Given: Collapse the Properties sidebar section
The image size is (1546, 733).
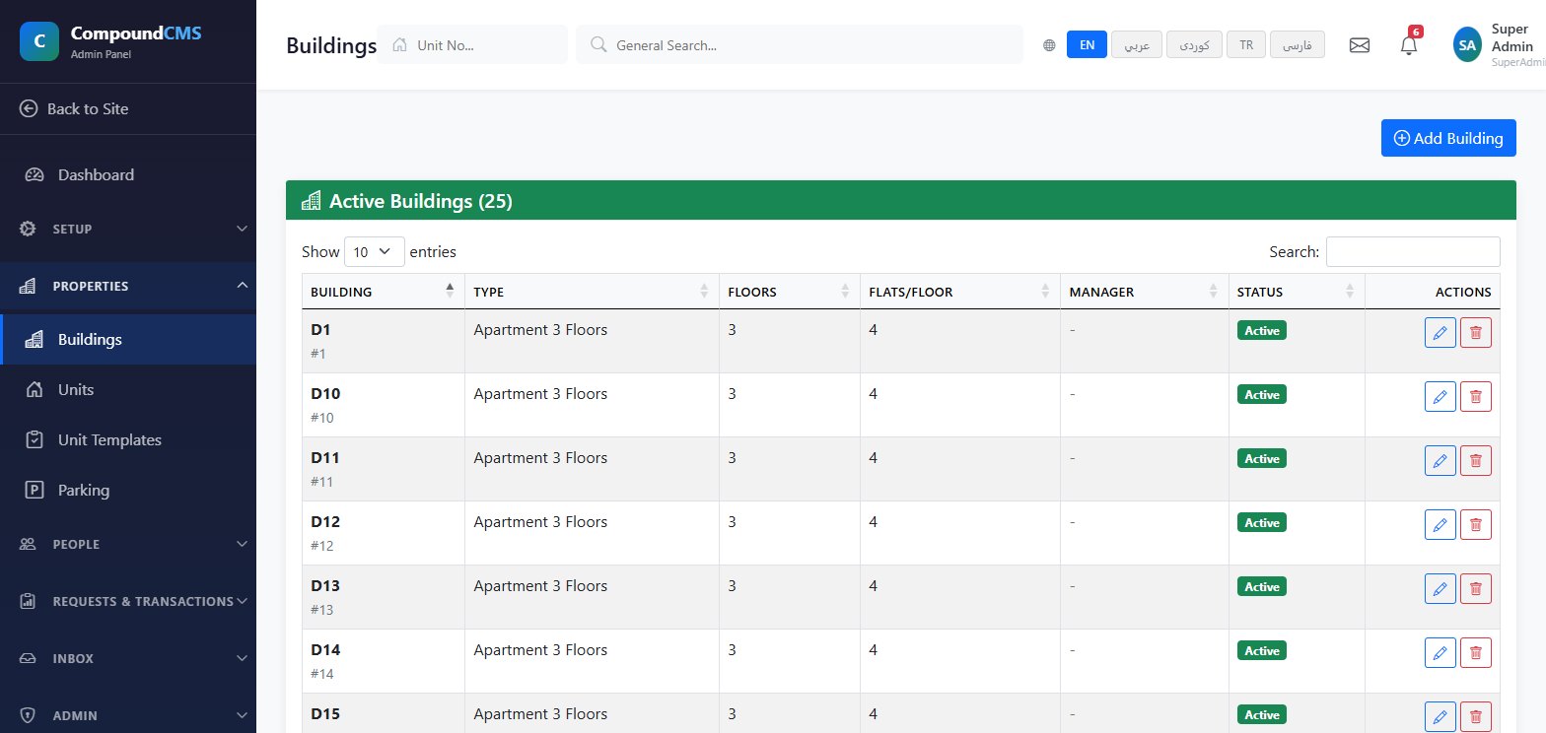Looking at the screenshot, I should (x=128, y=286).
